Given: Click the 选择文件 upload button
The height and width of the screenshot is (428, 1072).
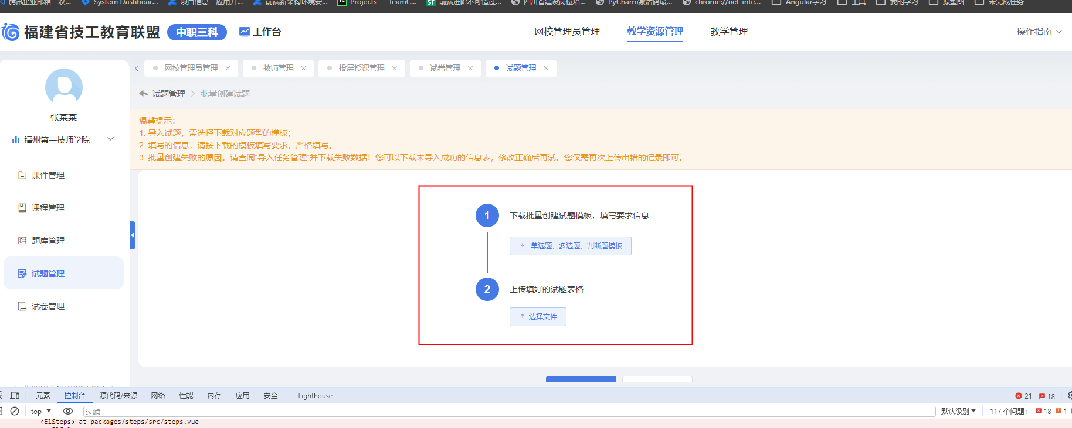Looking at the screenshot, I should click(x=538, y=317).
